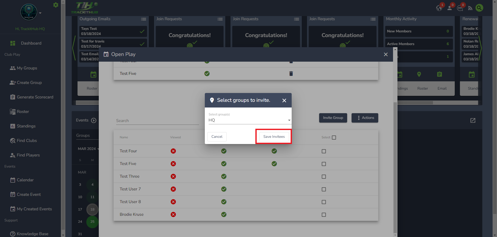Open the Actions menu button

(365, 118)
